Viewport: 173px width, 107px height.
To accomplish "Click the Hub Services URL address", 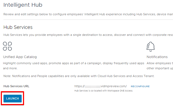I will point(101,86).
